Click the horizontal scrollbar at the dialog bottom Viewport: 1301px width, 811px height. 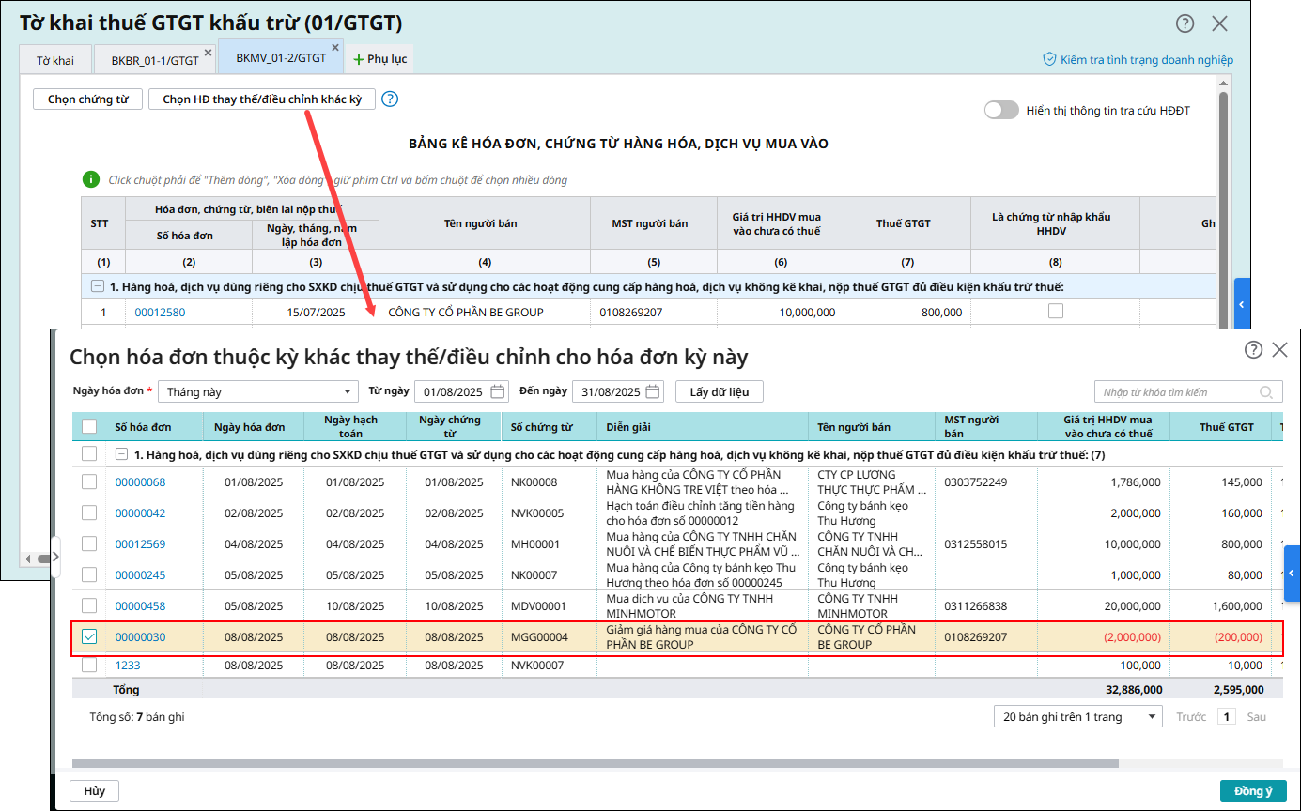tap(595, 764)
